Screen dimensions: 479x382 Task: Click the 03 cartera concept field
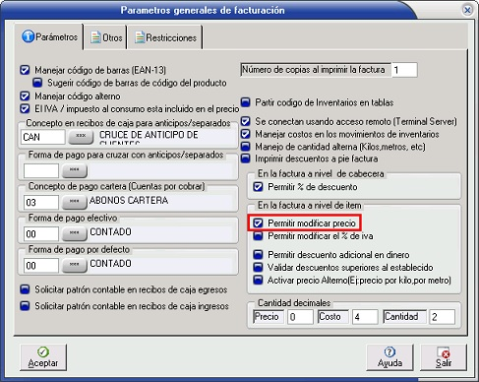(41, 202)
